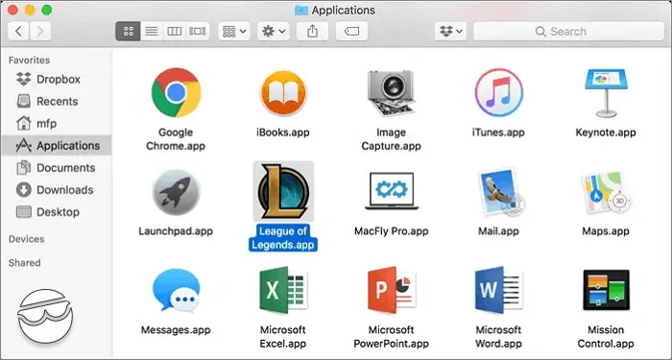Image resolution: width=672 pixels, height=360 pixels.
Task: Select the Microsoft Word icon
Action: [499, 290]
